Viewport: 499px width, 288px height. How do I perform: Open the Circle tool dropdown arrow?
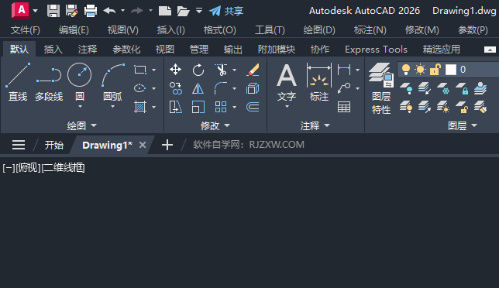tap(80, 107)
